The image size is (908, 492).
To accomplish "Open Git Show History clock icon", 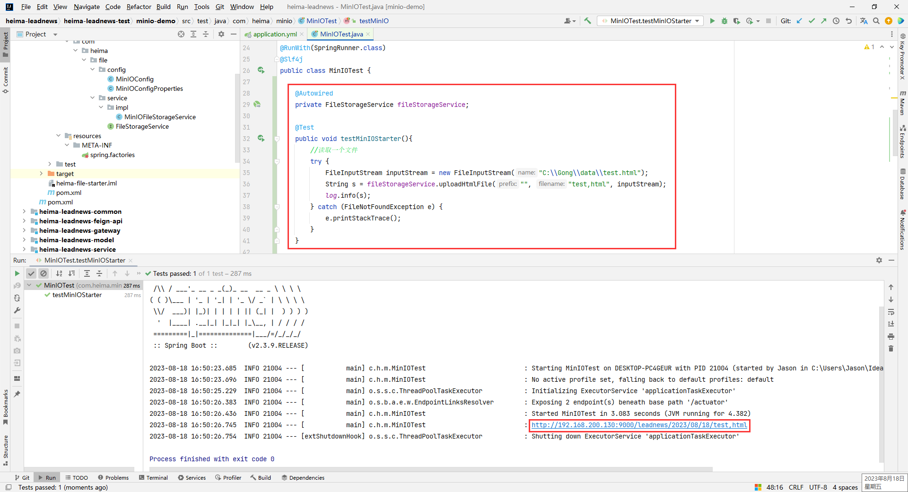I will [836, 21].
